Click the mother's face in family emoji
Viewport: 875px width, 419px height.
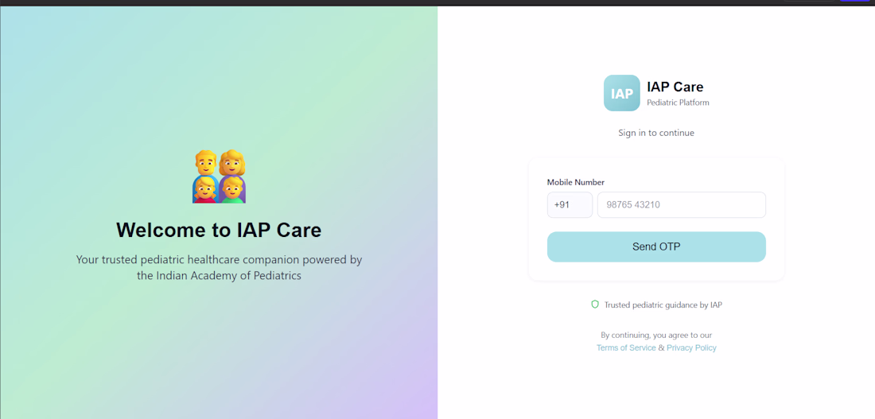click(234, 164)
